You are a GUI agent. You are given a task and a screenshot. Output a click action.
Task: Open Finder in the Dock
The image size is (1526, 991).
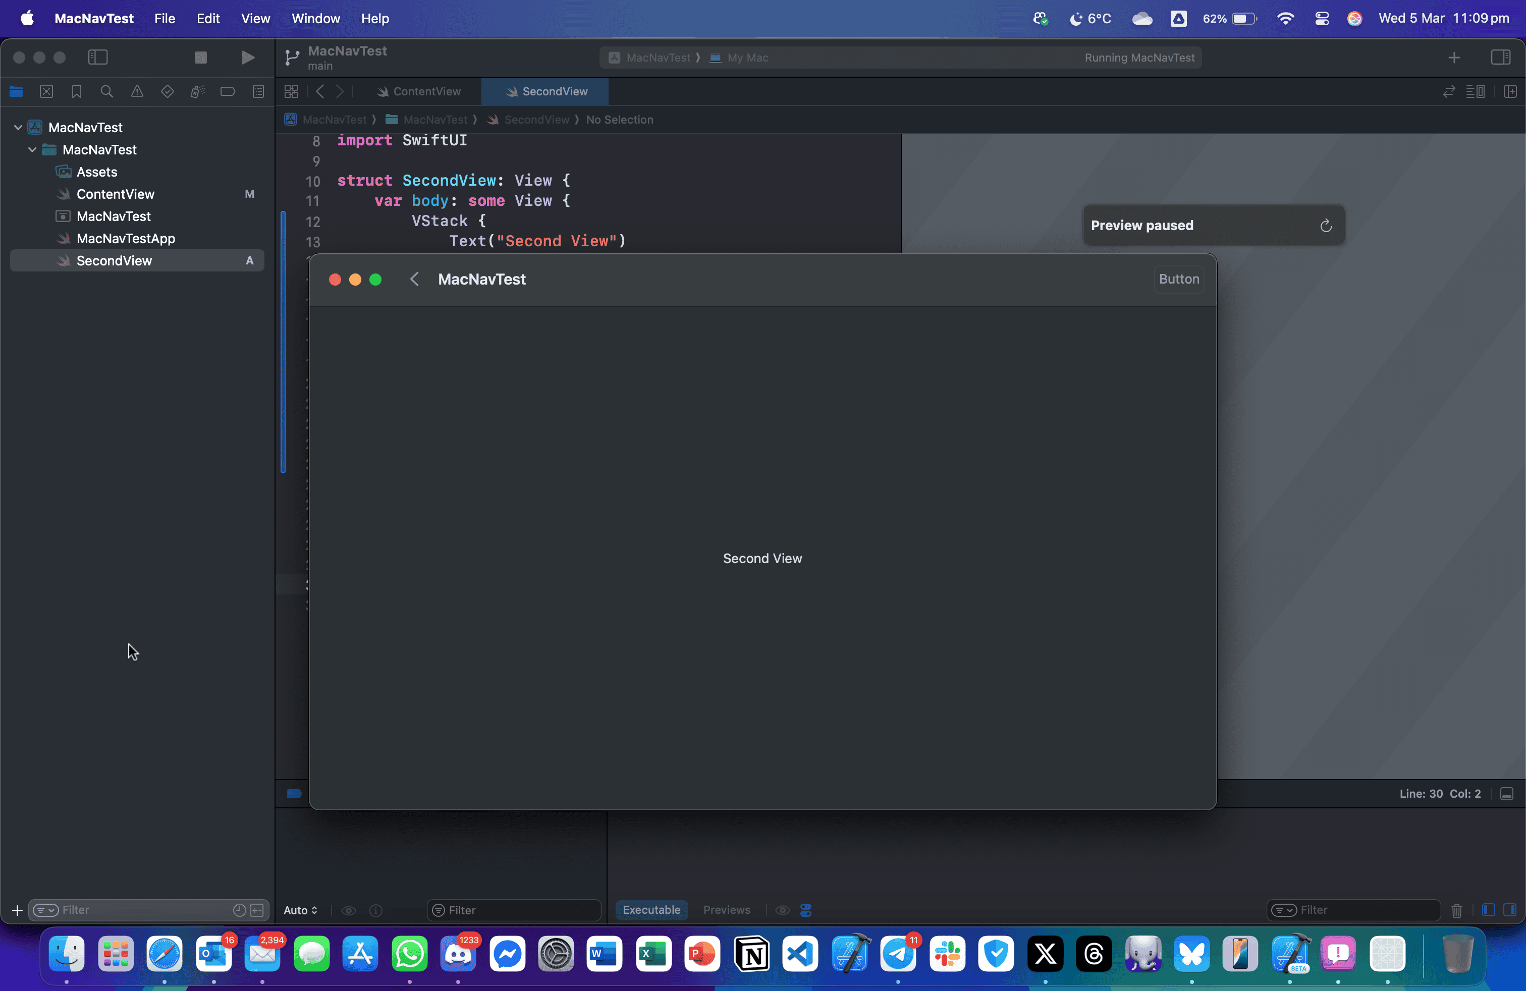[67, 955]
